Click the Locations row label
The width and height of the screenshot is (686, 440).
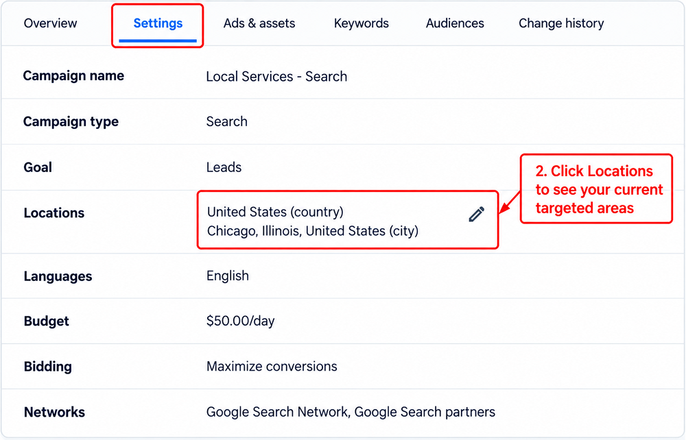[54, 213]
